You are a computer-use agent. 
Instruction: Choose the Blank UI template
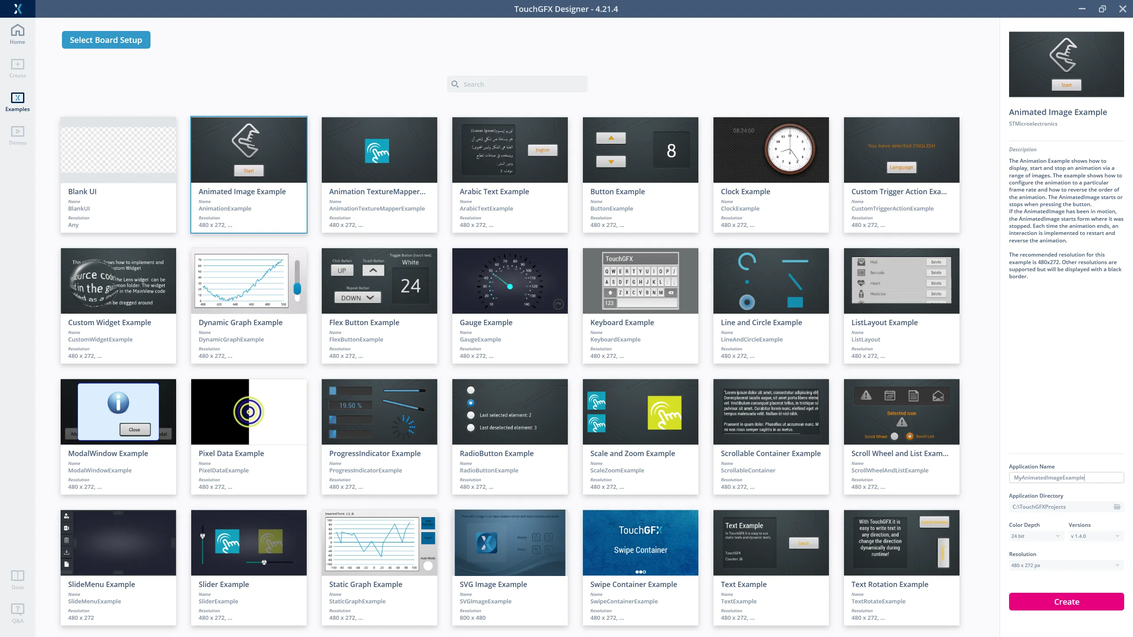pos(118,174)
